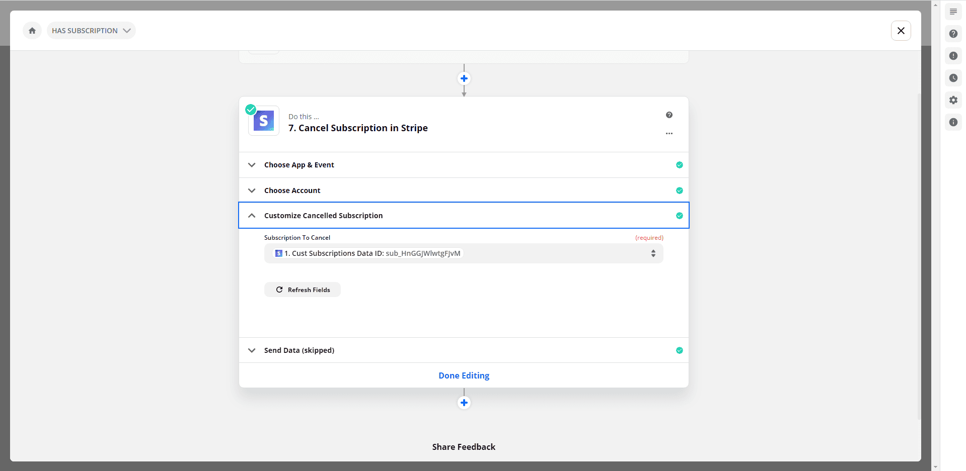
Task: Open the sidebar outline menu icon
Action: click(x=953, y=12)
